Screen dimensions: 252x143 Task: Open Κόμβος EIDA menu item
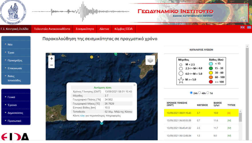pyautogui.click(x=123, y=29)
